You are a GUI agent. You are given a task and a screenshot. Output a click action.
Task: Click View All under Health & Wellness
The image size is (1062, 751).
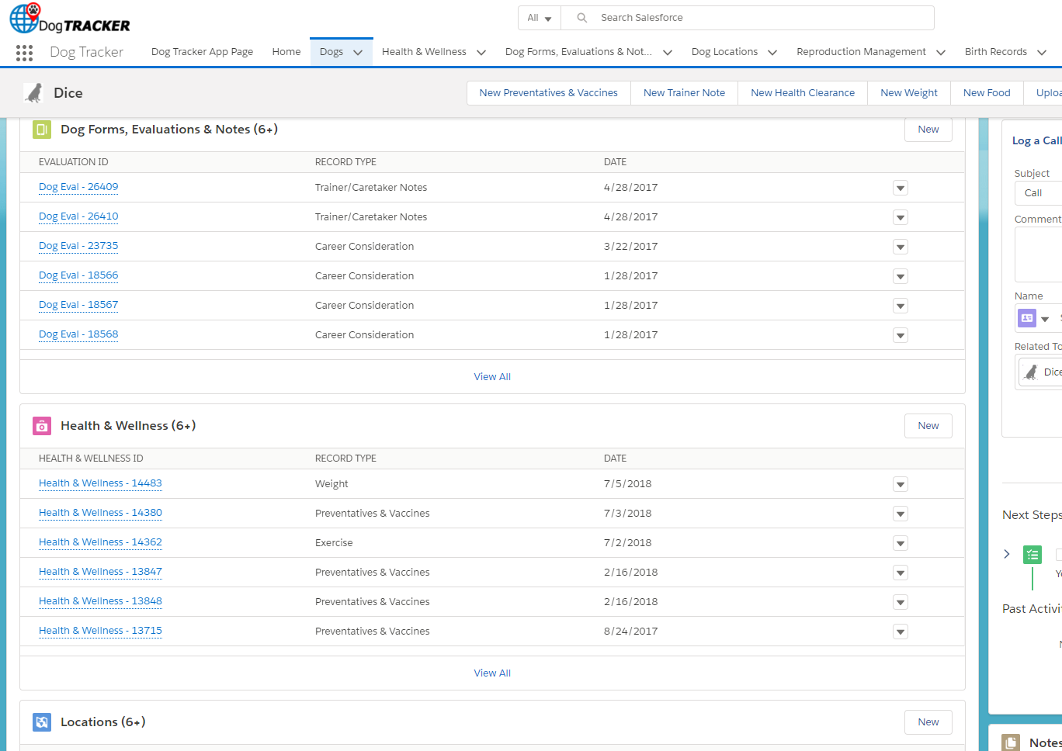(x=492, y=673)
